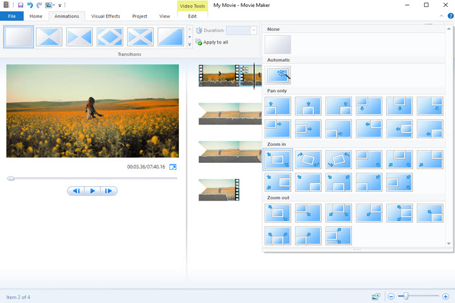Open the File menu
Image resolution: width=455 pixels, height=303 pixels.
click(11, 16)
